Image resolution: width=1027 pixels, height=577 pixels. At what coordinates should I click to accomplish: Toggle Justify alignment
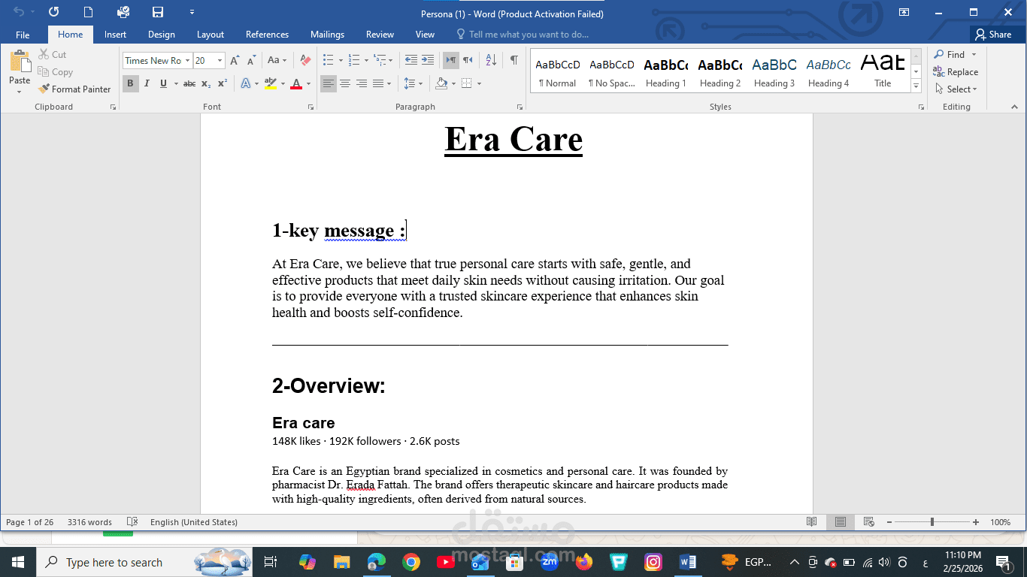tap(378, 83)
